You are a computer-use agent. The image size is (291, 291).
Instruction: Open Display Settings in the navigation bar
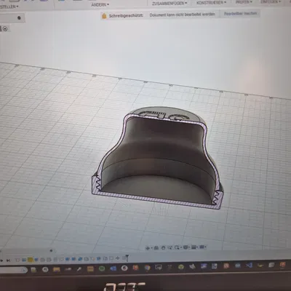(x=186, y=247)
